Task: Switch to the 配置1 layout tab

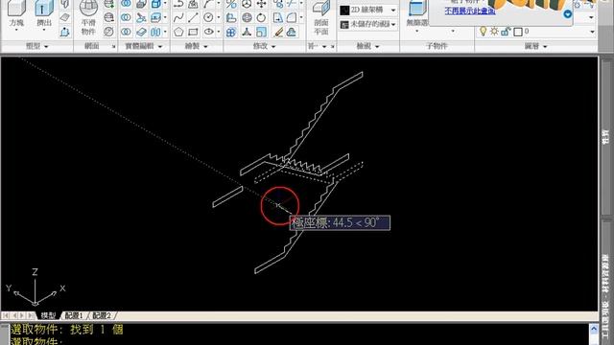Action: [74, 315]
